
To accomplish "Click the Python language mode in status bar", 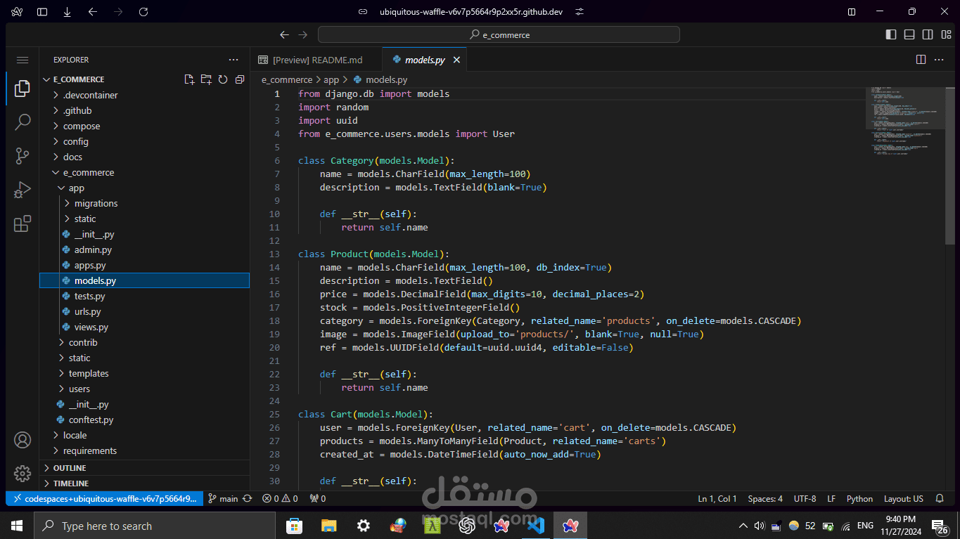I will pos(859,498).
